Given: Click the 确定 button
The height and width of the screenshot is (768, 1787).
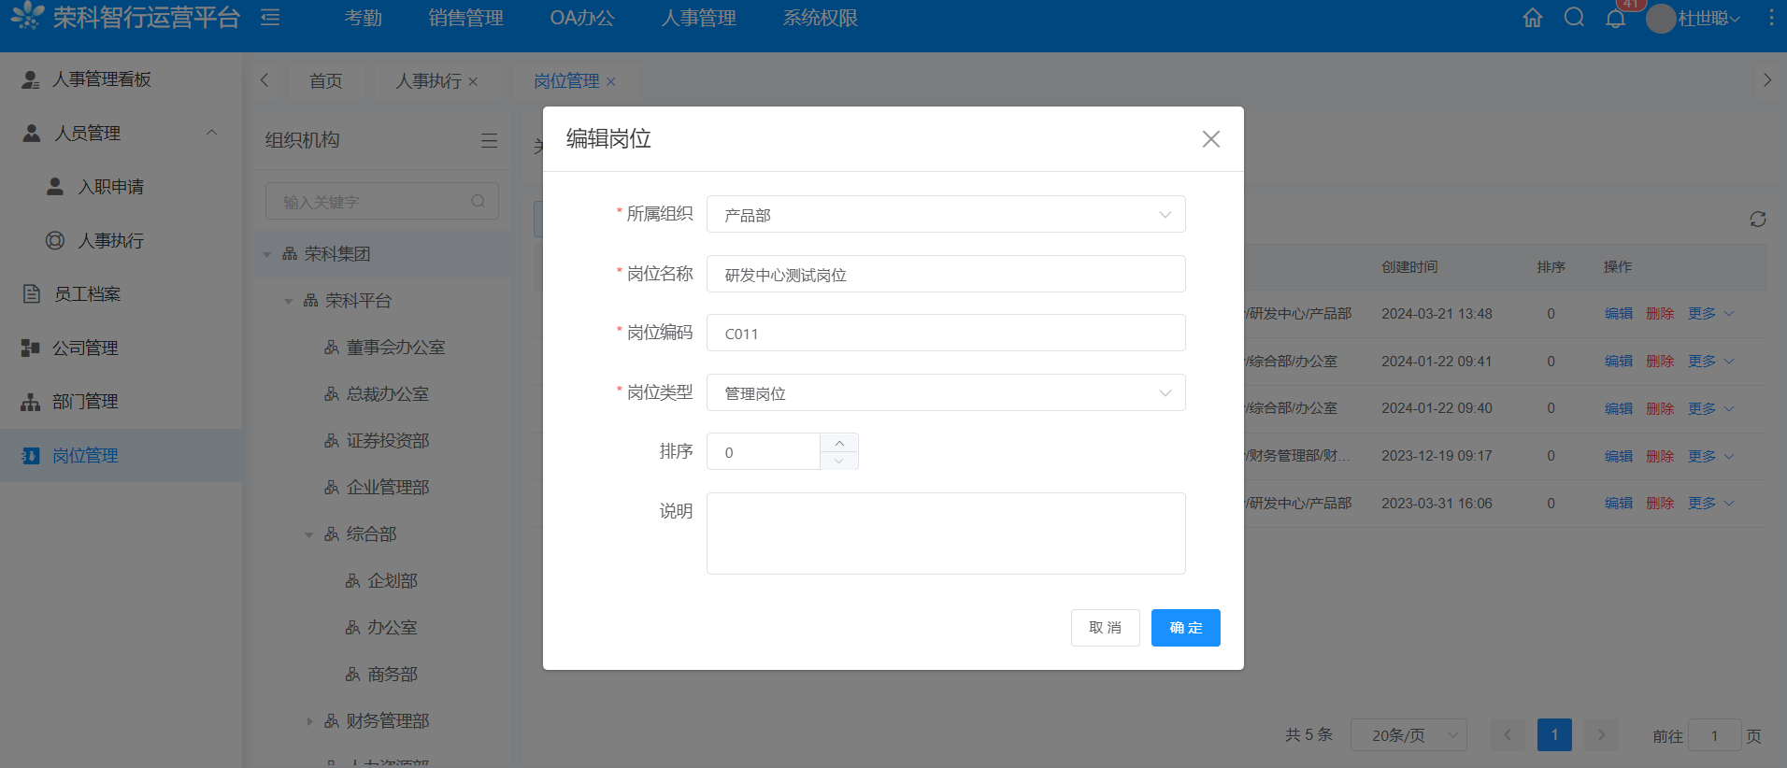Looking at the screenshot, I should click(1185, 628).
